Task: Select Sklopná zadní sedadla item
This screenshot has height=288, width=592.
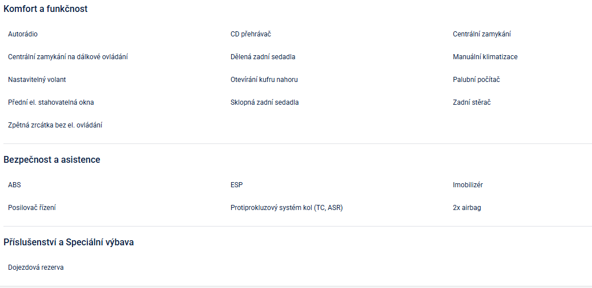Action: click(264, 102)
